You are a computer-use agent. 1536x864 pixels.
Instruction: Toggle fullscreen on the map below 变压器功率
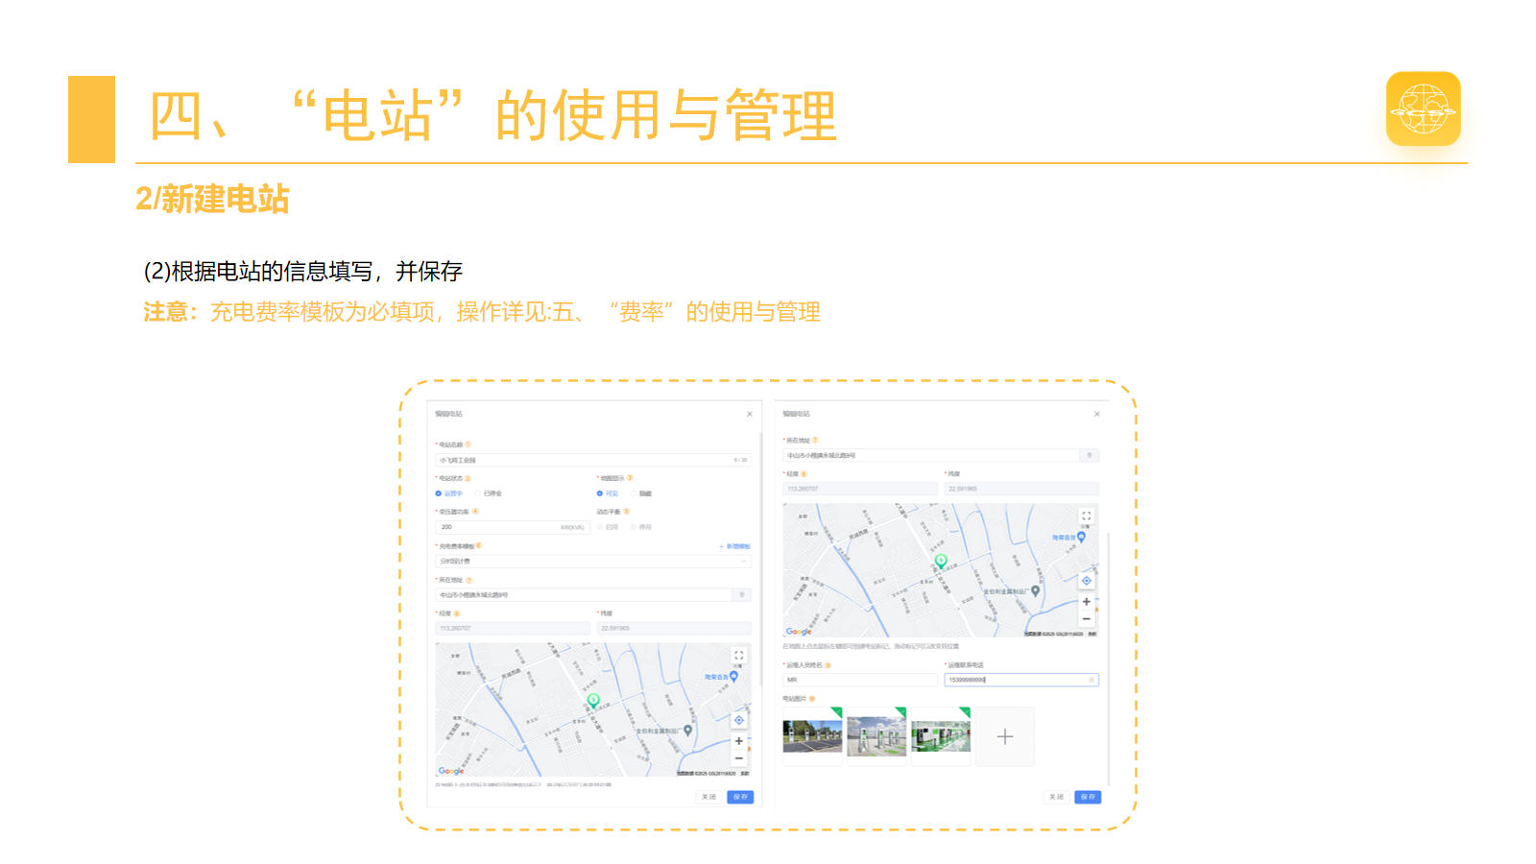point(739,655)
